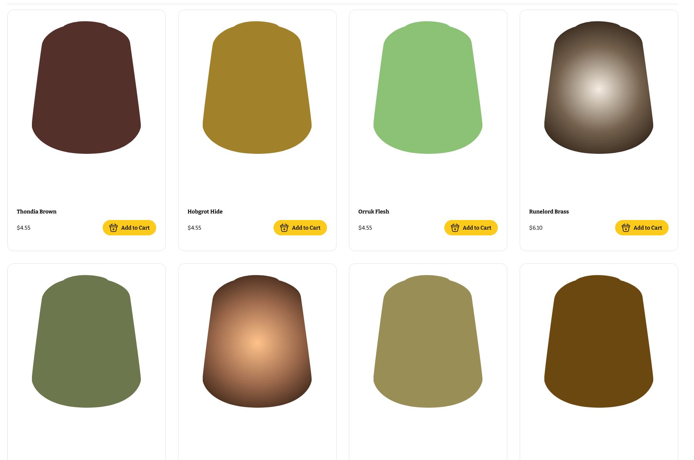Add Orruk Flesh to cart

click(471, 228)
